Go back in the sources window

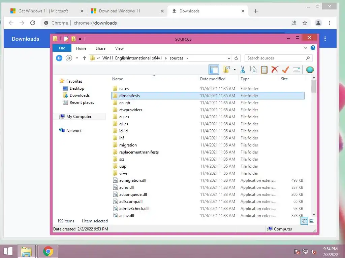[x=59, y=58]
